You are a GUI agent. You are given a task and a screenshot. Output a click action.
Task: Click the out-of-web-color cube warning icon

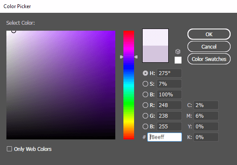click(x=178, y=52)
